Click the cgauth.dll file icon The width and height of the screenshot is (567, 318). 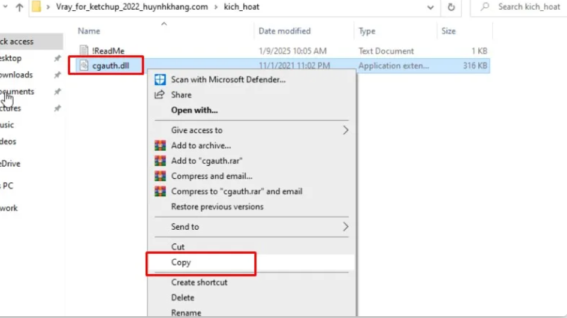pyautogui.click(x=85, y=65)
